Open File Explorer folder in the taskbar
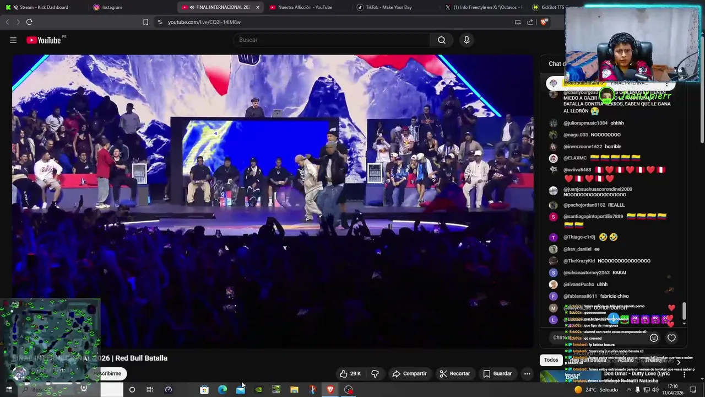This screenshot has height=397, width=705. [294, 389]
